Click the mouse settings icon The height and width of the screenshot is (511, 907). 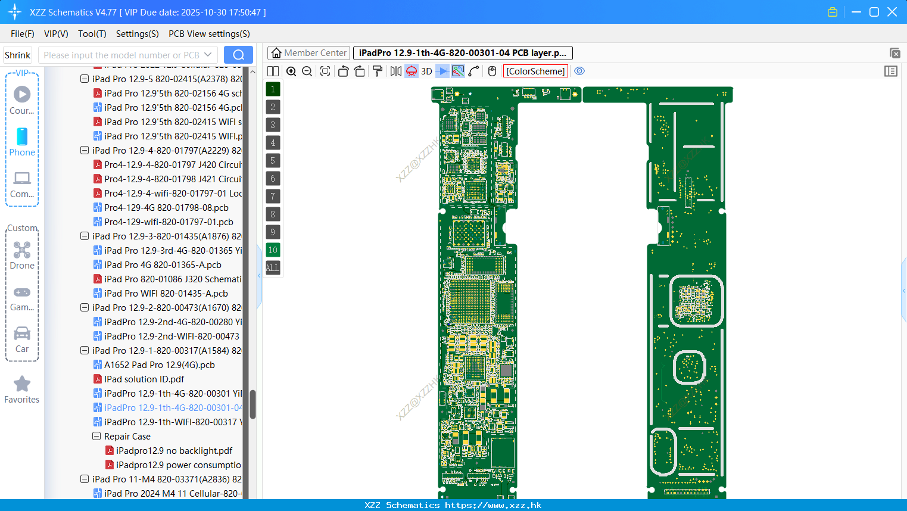pyautogui.click(x=492, y=71)
